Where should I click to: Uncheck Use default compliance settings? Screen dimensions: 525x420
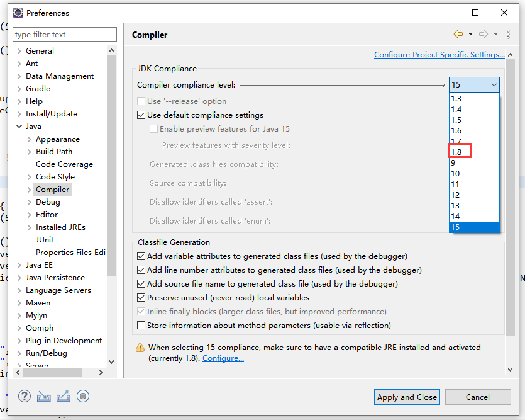coord(141,115)
